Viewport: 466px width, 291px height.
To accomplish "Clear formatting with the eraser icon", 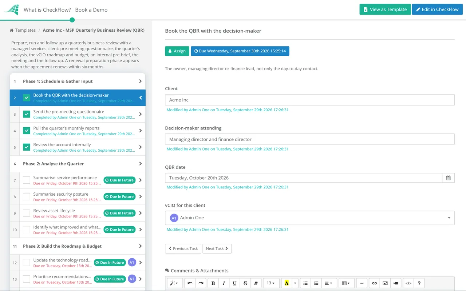I will (x=256, y=283).
